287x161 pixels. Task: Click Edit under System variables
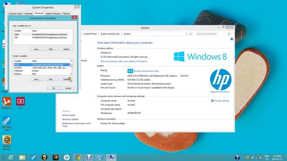click(52, 80)
